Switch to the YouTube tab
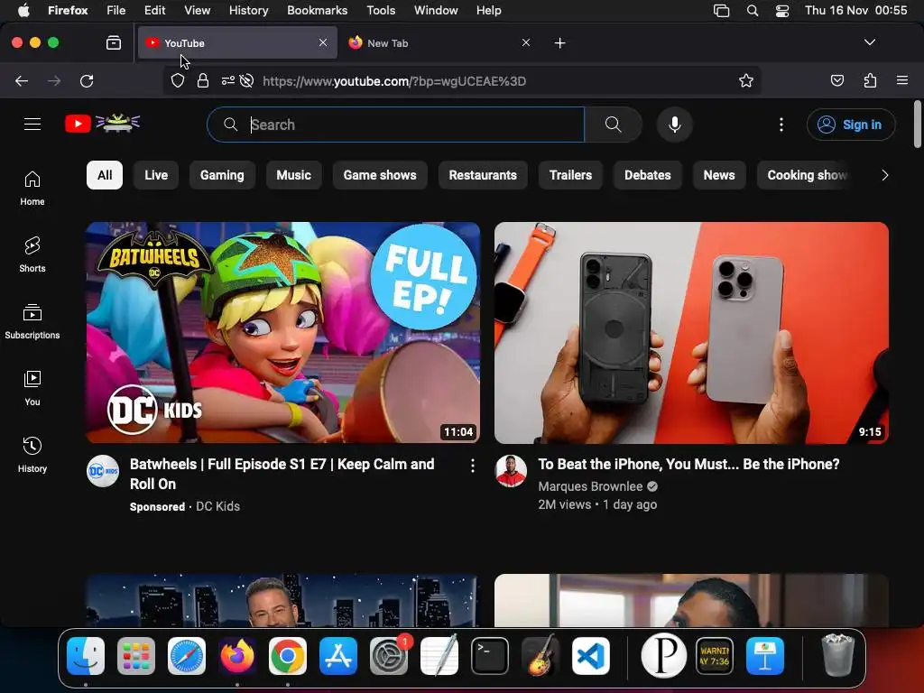Screen dimensions: 924x693 (237, 42)
